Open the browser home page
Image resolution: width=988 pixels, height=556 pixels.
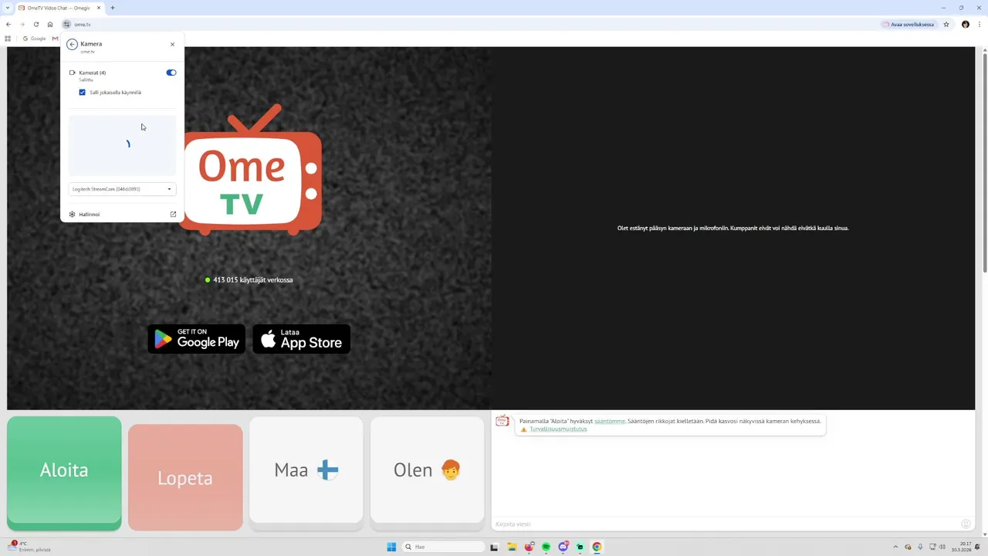pyautogui.click(x=50, y=24)
